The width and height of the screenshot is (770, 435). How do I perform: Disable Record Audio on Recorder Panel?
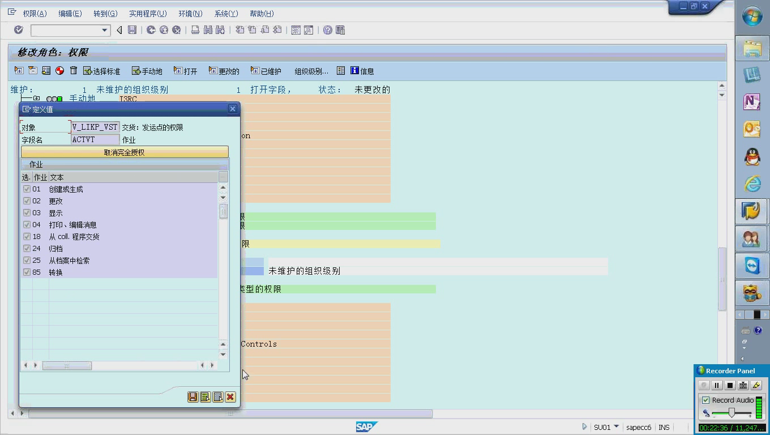click(705, 400)
